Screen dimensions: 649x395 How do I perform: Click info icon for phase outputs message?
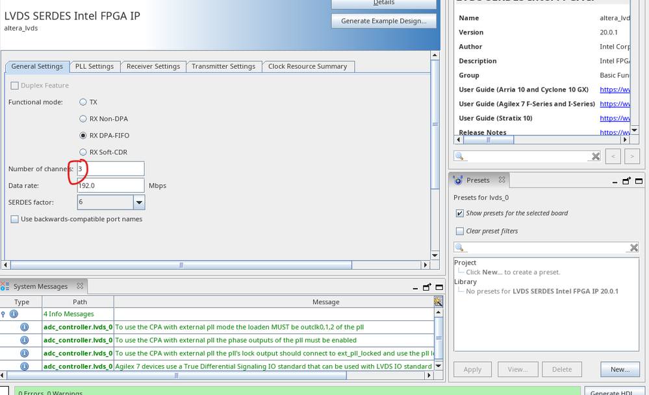[25, 341]
